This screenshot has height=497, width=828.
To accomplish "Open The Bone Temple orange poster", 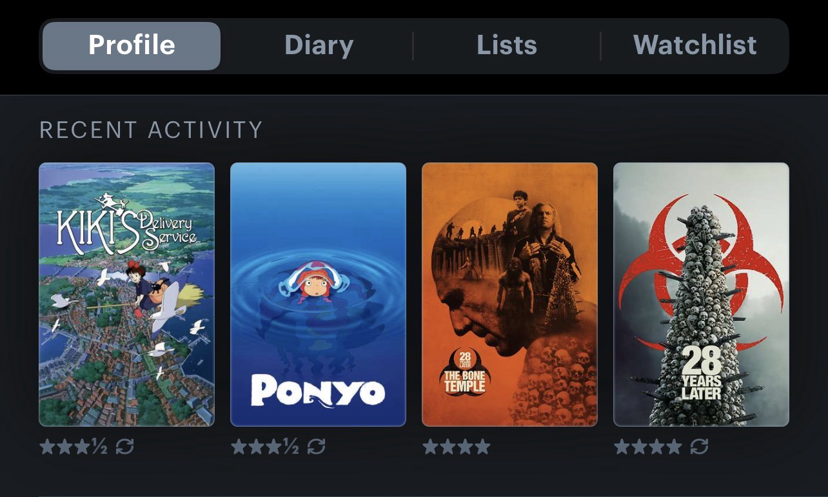I will [x=510, y=295].
